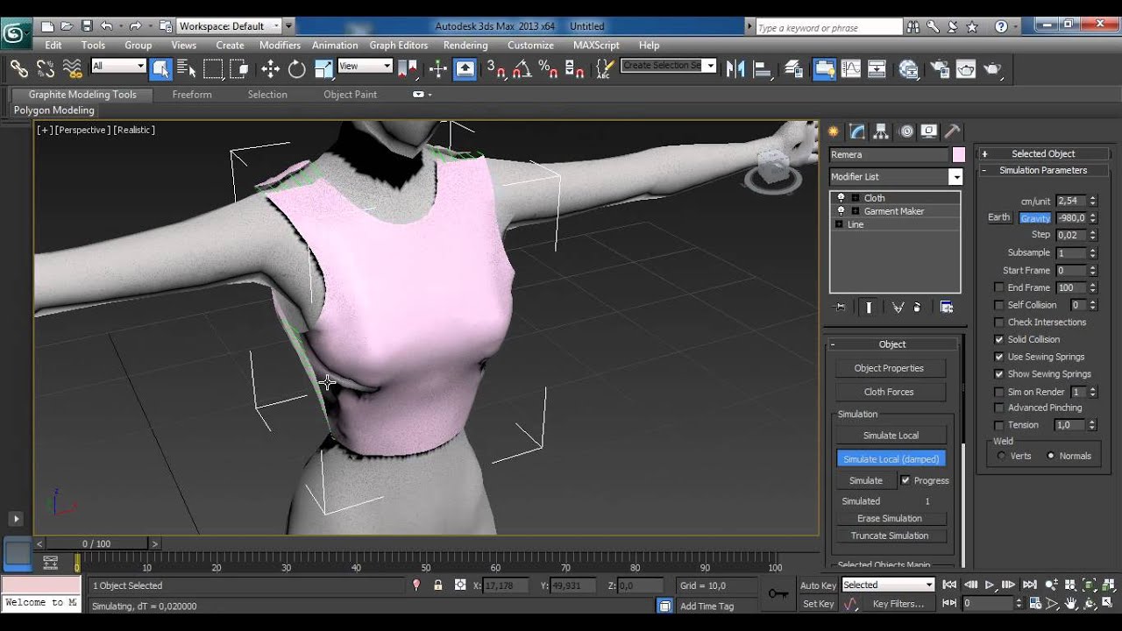
Task: Activate the Pan View hand tool
Action: pyautogui.click(x=1071, y=604)
